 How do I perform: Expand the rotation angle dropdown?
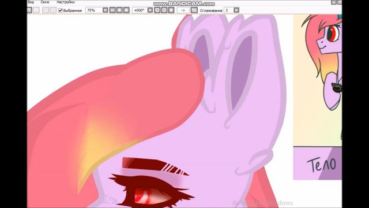point(150,10)
